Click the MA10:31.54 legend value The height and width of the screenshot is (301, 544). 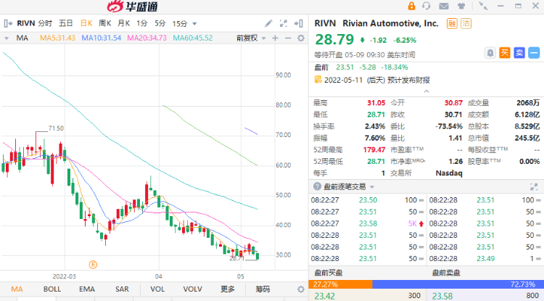point(102,38)
